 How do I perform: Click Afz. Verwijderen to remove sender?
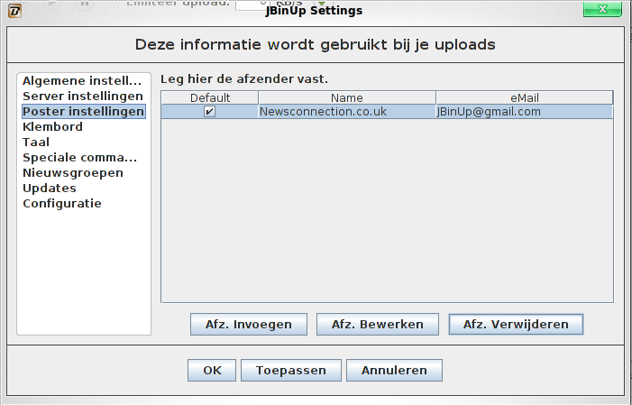(x=516, y=325)
